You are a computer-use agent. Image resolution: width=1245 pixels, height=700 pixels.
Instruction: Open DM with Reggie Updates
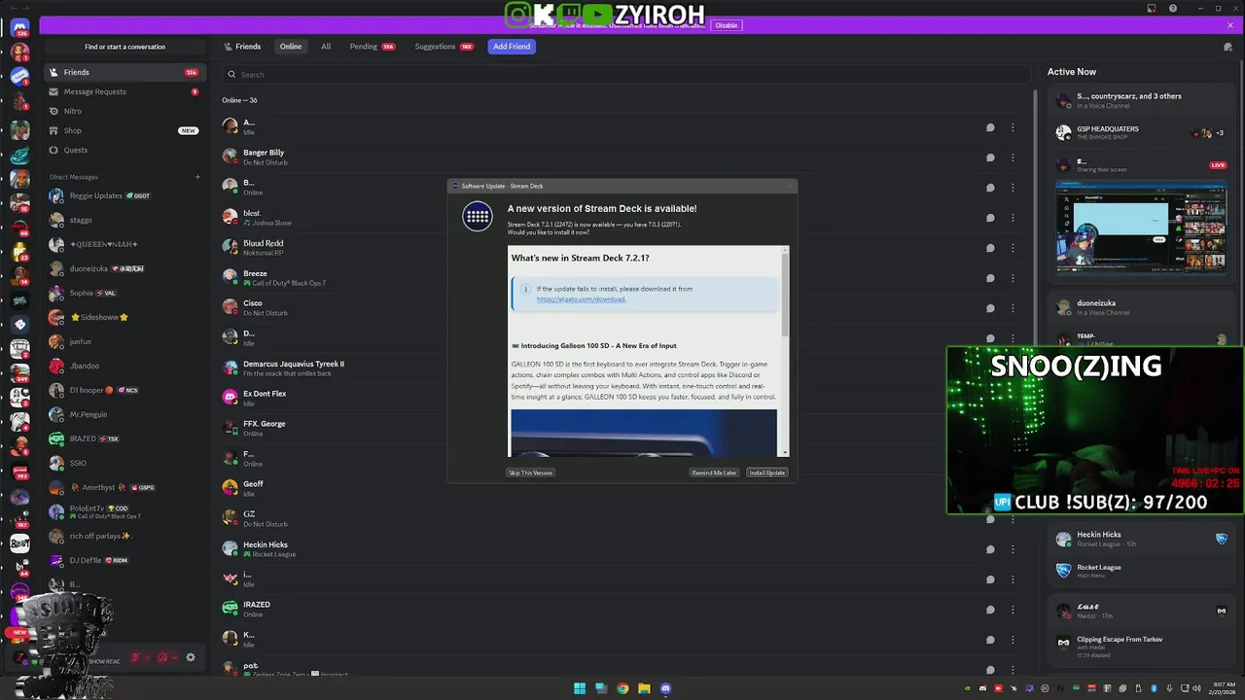pyautogui.click(x=124, y=195)
